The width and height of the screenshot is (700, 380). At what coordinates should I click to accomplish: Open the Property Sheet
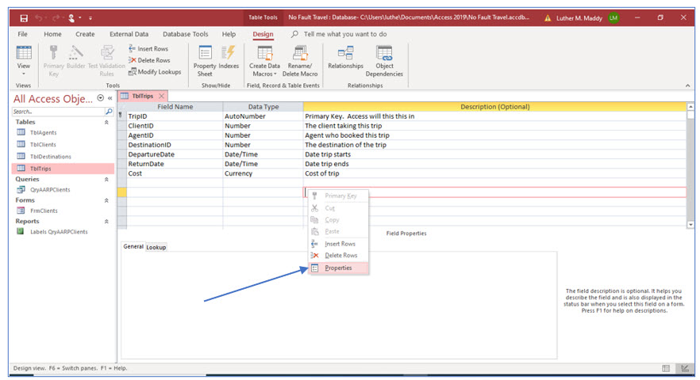[205, 61]
